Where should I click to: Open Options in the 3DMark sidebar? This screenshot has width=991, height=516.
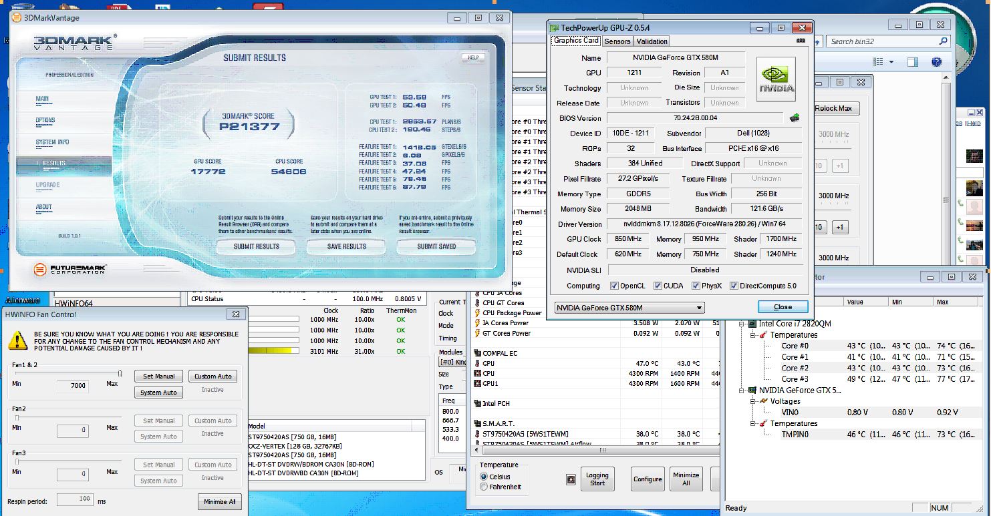45,121
